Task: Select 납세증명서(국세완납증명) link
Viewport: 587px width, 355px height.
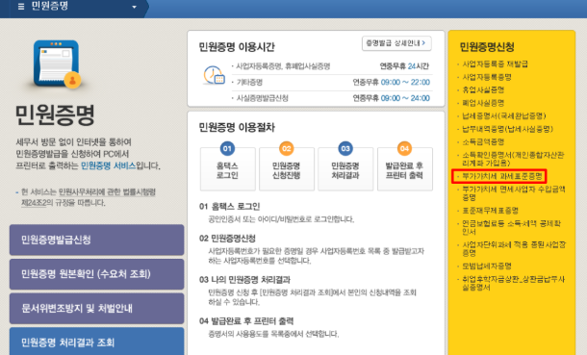Action: [x=504, y=116]
